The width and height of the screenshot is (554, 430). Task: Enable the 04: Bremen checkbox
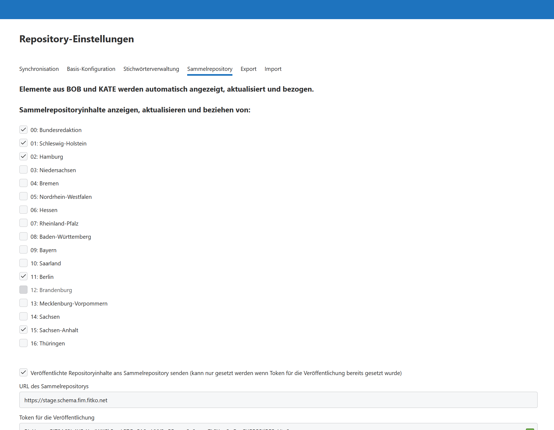tap(23, 183)
